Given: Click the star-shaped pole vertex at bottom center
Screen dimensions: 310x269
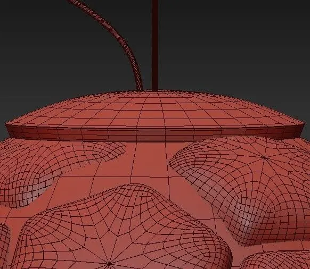Looking at the screenshot, I should tap(109, 264).
